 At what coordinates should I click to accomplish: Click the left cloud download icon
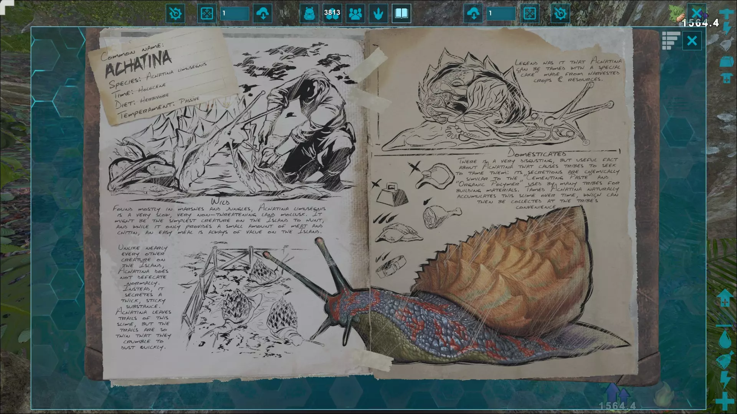[x=263, y=14]
